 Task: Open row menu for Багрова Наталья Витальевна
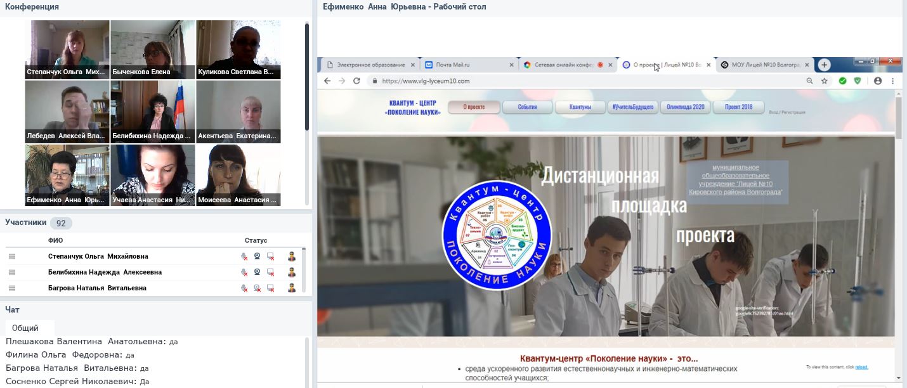tap(11, 288)
